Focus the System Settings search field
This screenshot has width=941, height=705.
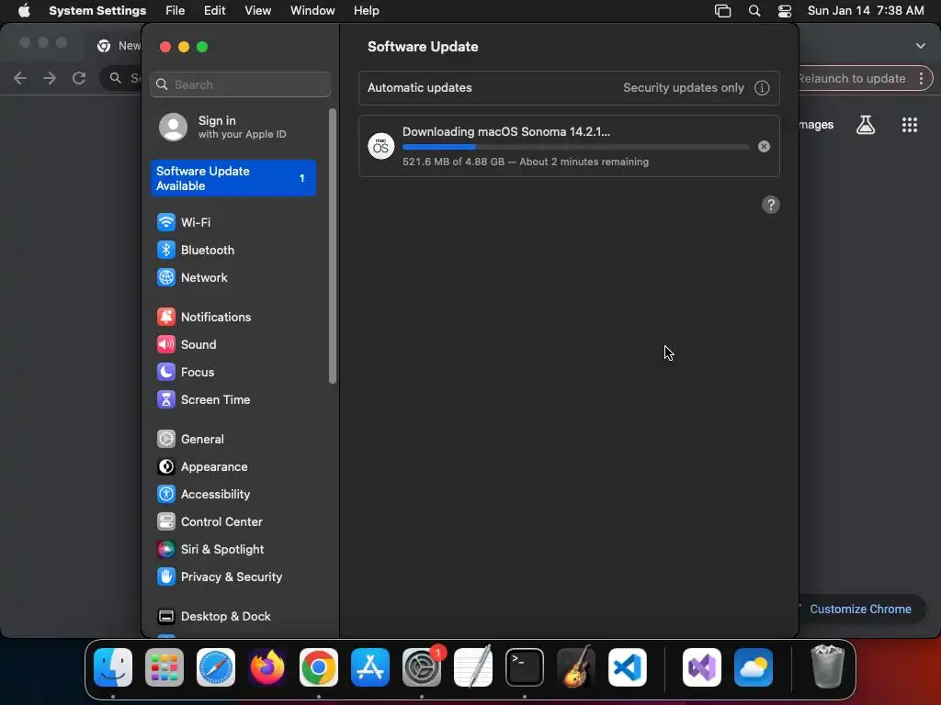(x=240, y=85)
